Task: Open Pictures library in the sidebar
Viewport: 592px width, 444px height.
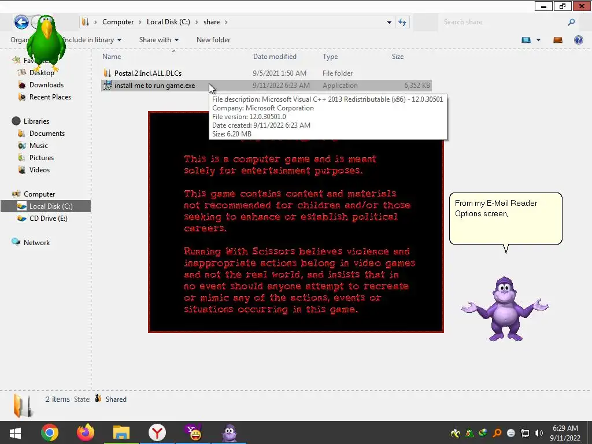Action: pyautogui.click(x=42, y=157)
